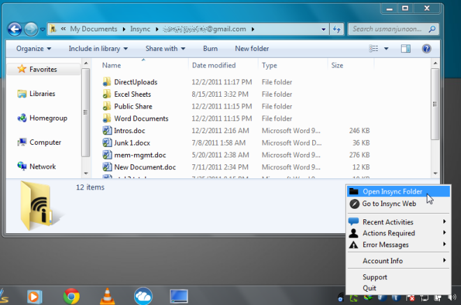Click the search box in Explorer
The image size is (461, 305).
[x=391, y=29]
